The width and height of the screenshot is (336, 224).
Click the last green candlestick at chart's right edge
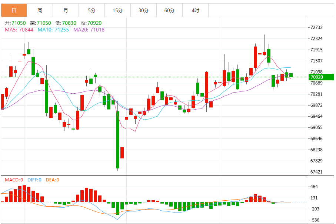[291, 75]
